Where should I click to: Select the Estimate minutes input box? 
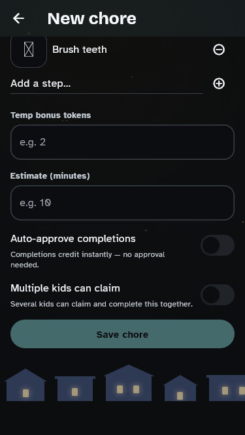pyautogui.click(x=123, y=203)
